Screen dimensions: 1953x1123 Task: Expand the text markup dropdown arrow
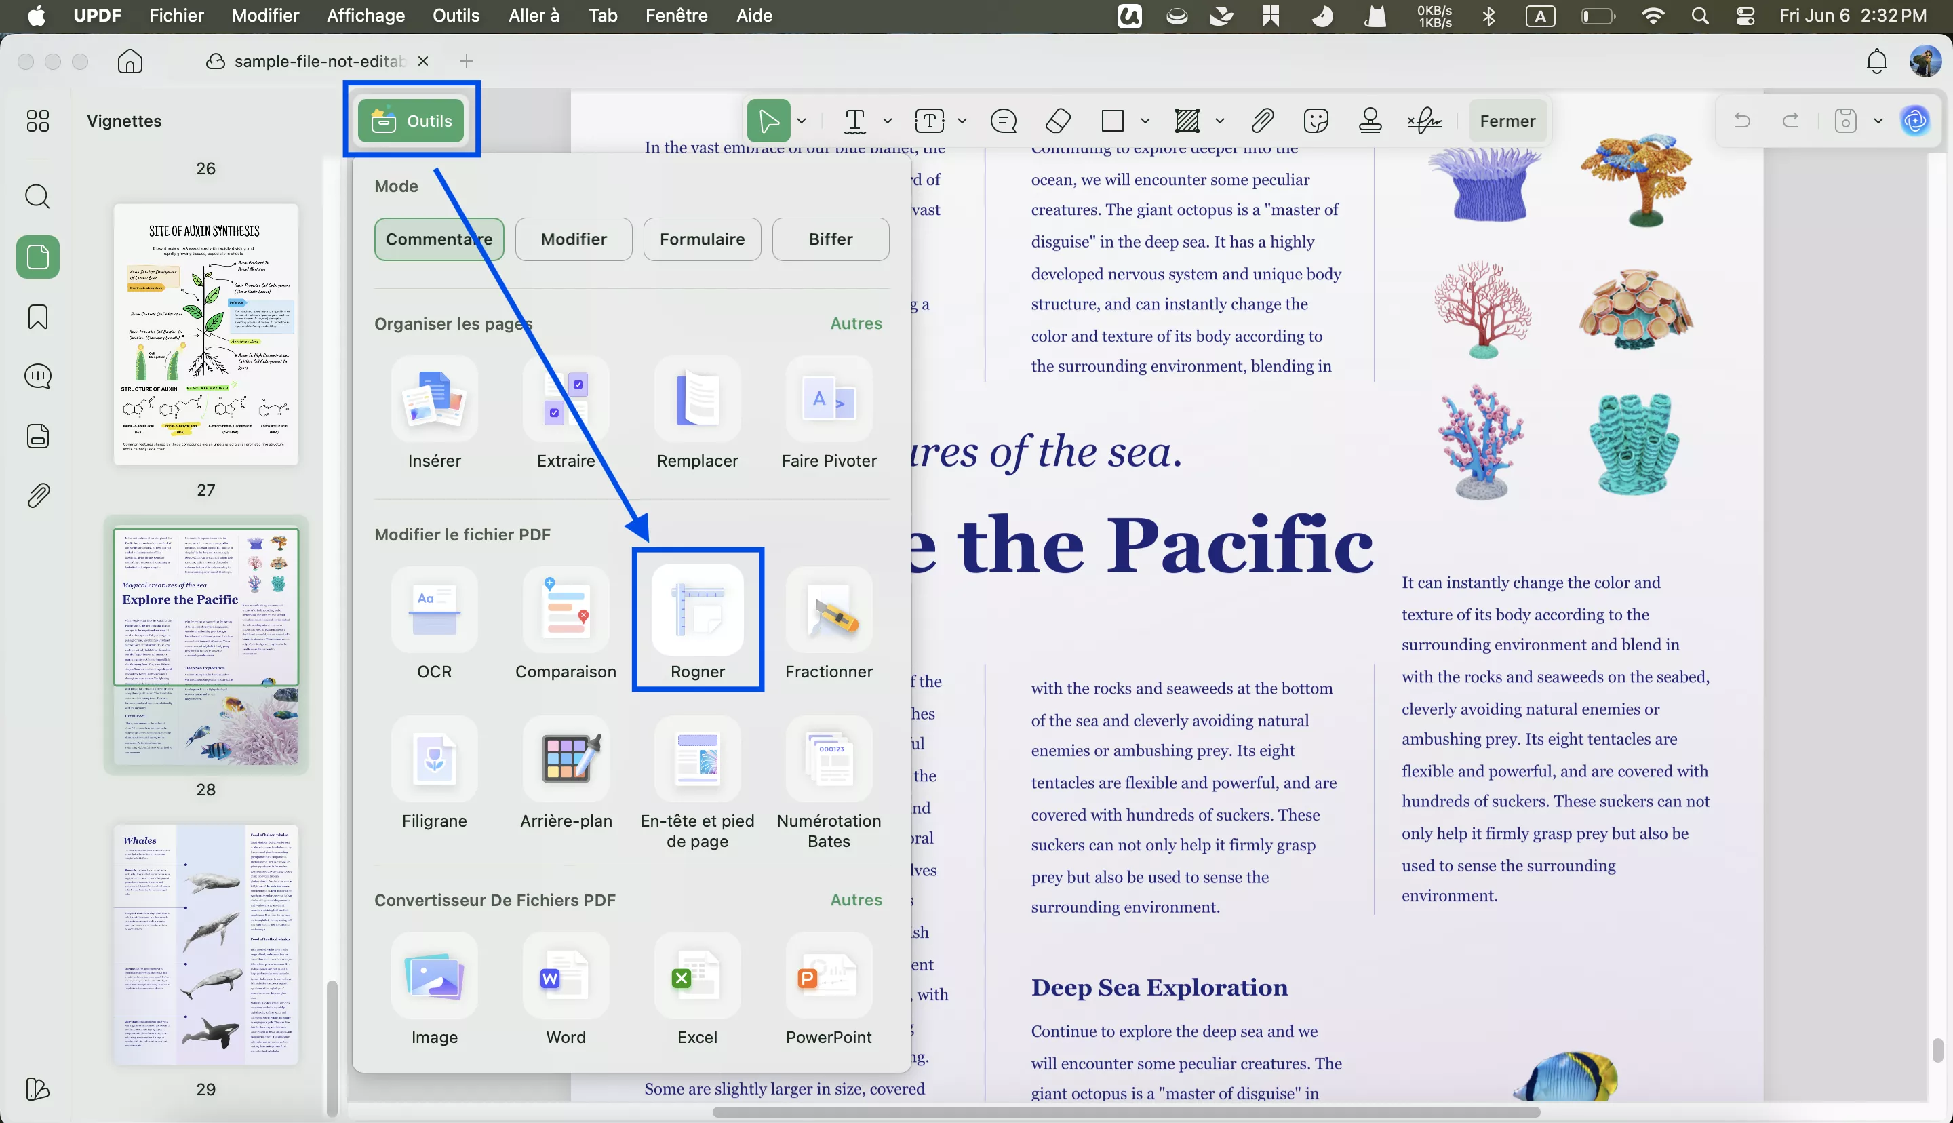888,121
